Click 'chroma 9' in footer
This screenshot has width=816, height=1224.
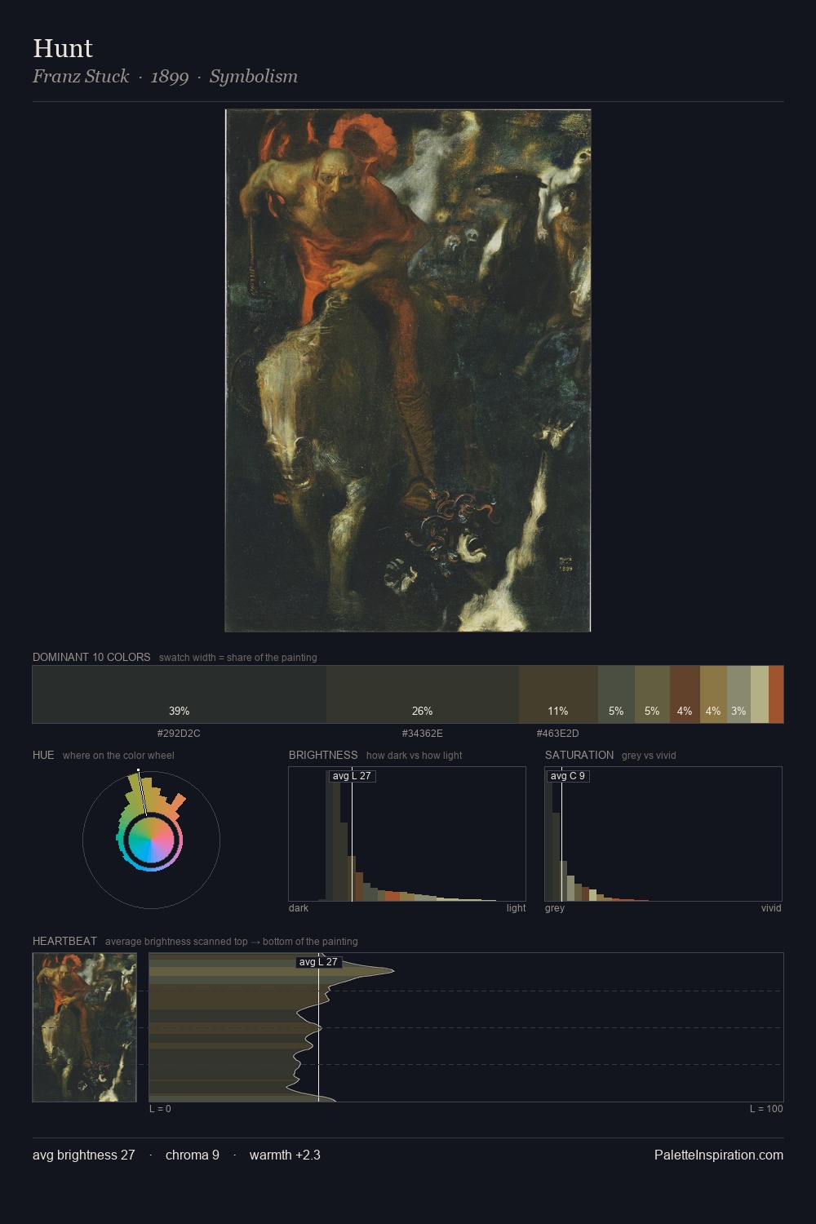[193, 1155]
